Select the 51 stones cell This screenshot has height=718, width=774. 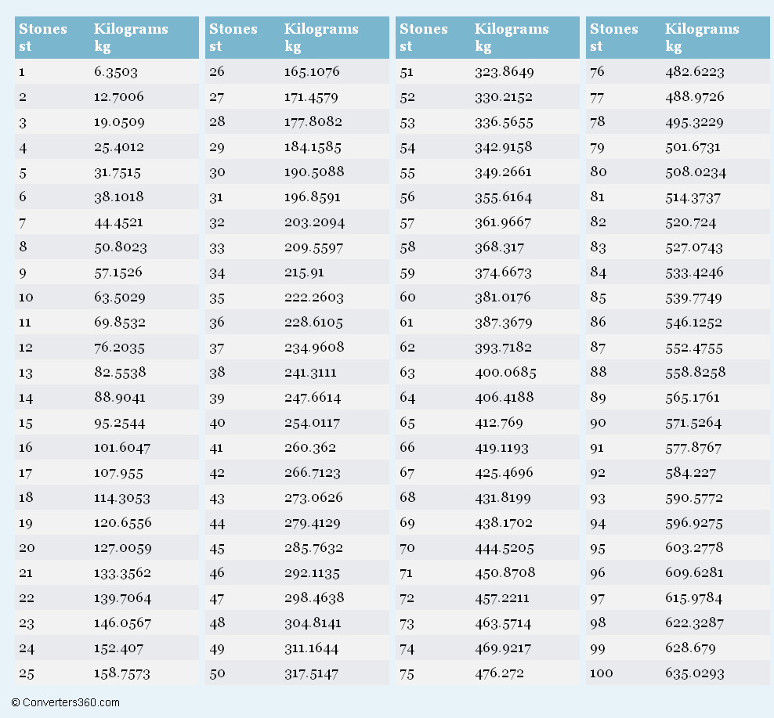click(x=407, y=72)
